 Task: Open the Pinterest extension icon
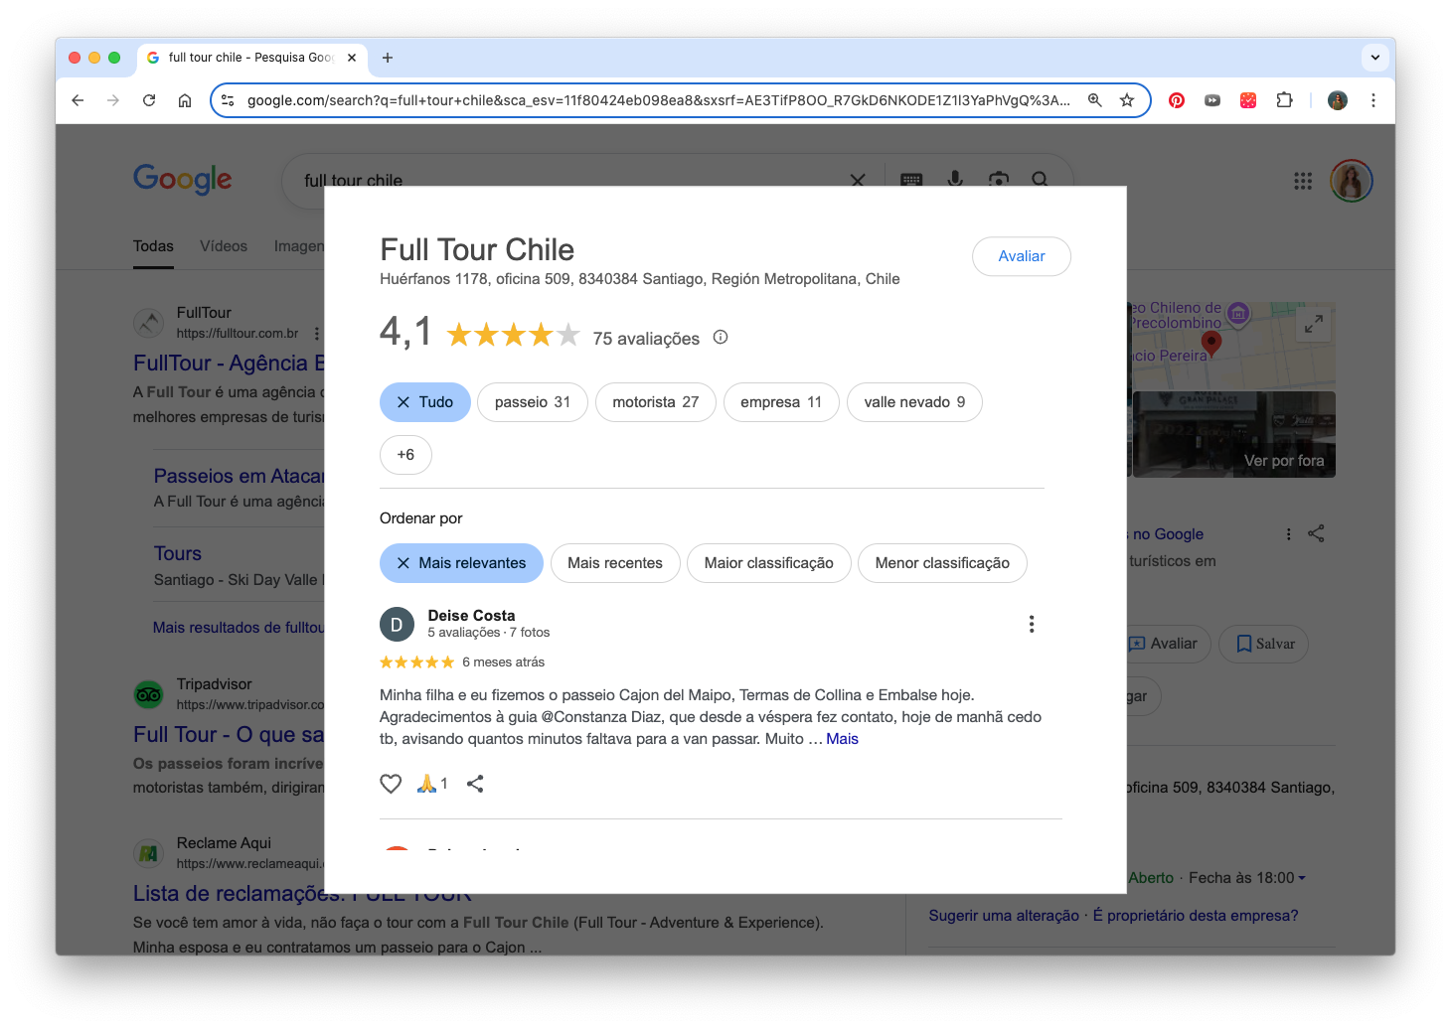[1176, 100]
